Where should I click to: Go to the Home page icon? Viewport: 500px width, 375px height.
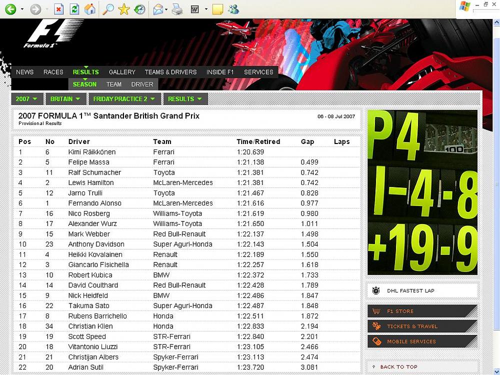click(x=90, y=9)
